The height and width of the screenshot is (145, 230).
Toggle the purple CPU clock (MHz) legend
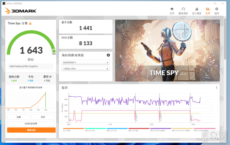(x=161, y=130)
